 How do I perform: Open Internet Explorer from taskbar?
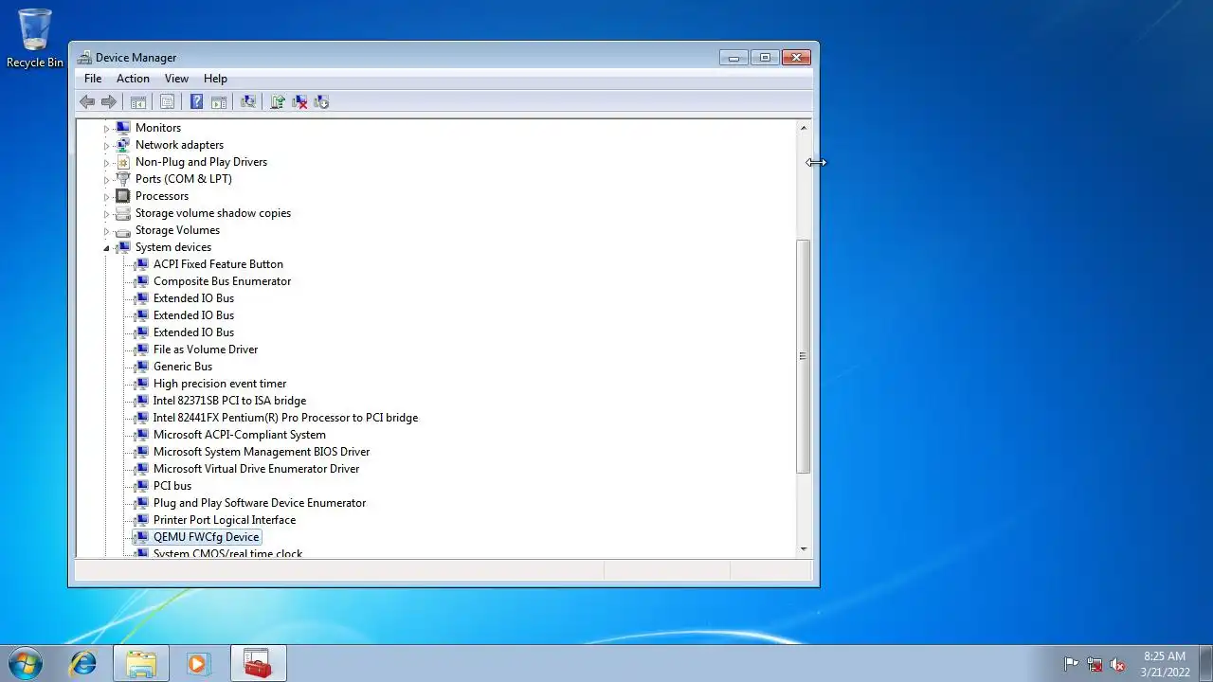point(83,663)
